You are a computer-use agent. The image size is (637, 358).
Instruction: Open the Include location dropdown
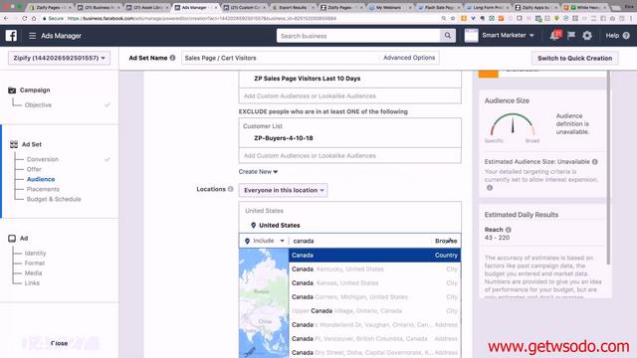[x=265, y=241]
